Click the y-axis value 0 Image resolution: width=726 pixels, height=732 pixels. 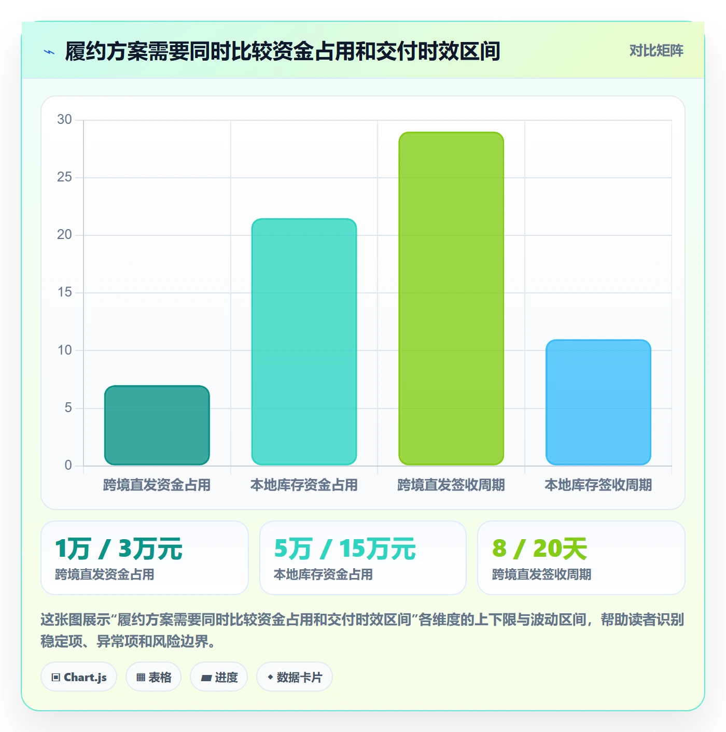coord(68,466)
